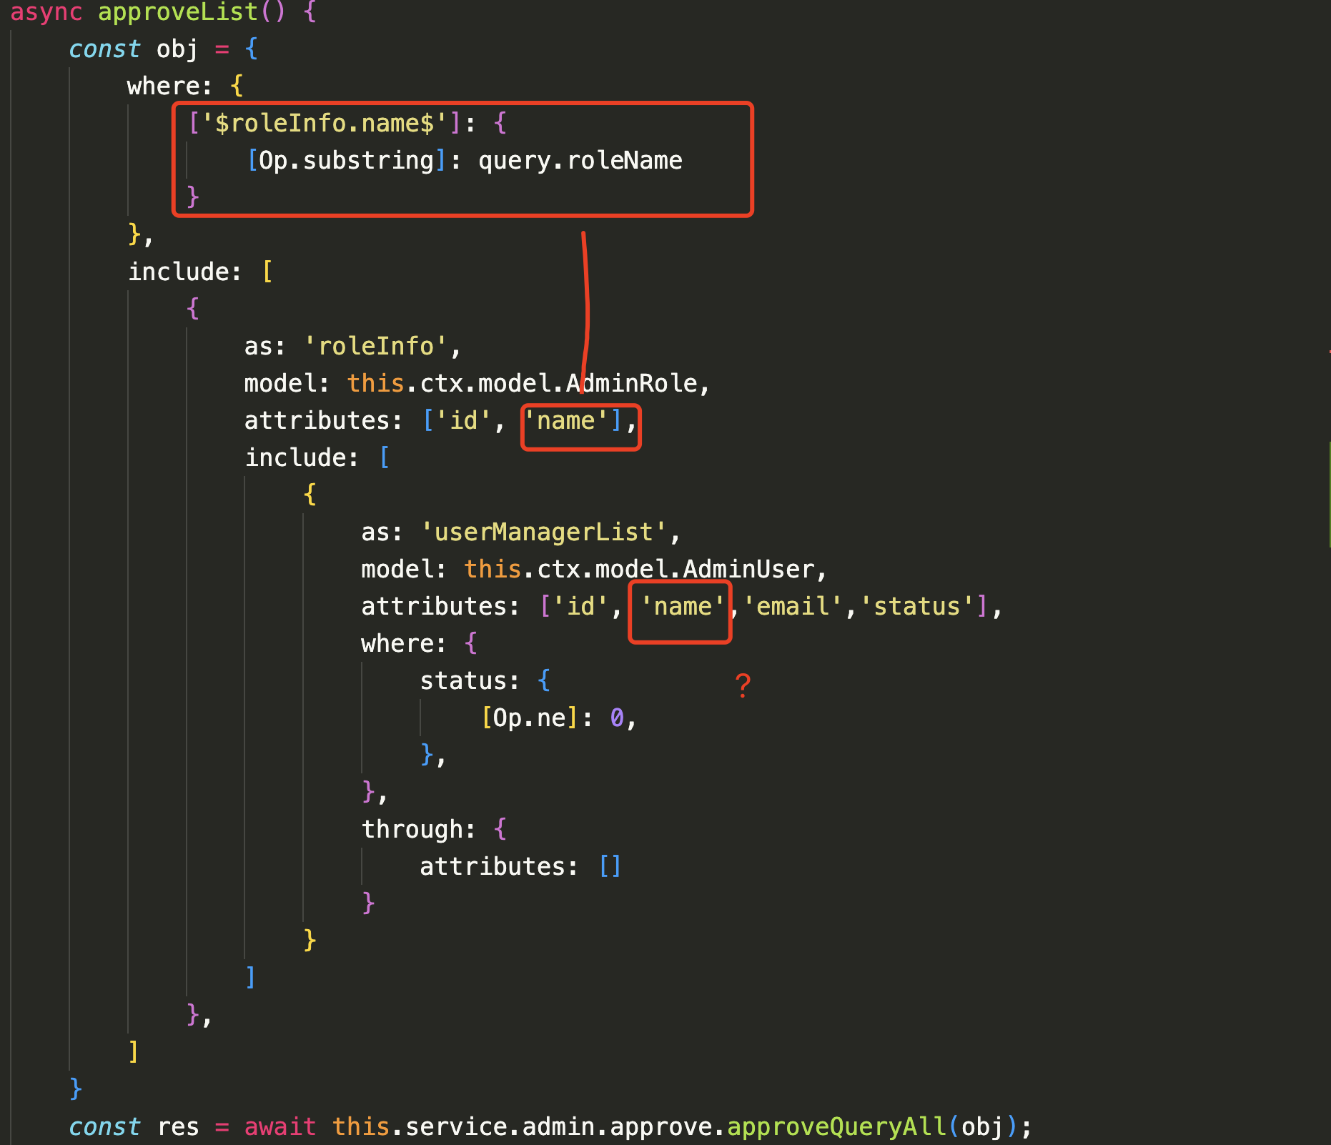The height and width of the screenshot is (1145, 1331).
Task: Click the 'async' keyword
Action: point(46,12)
